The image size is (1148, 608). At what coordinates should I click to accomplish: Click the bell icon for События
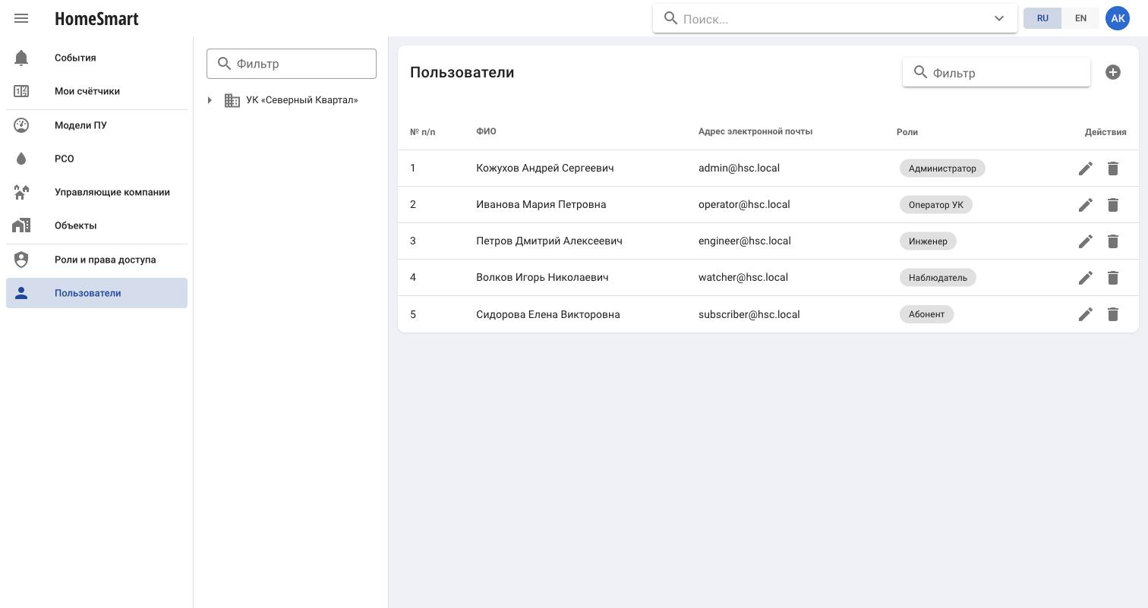[x=21, y=58]
